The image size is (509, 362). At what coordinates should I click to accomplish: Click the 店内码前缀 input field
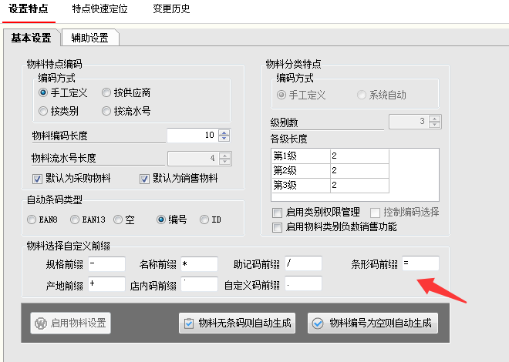[x=199, y=284]
